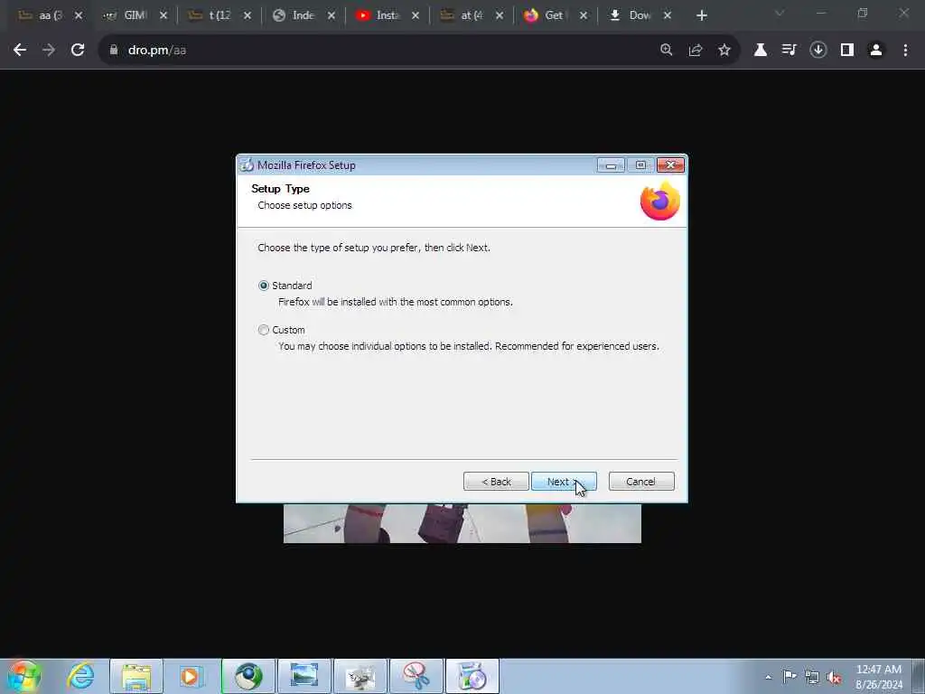Reload the dro.pm page
This screenshot has height=694, width=925.
[x=78, y=51]
